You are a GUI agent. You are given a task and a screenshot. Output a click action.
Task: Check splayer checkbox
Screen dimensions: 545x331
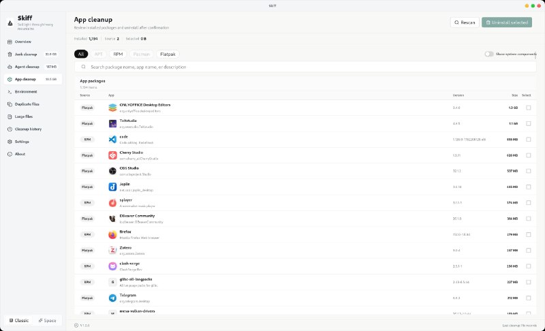(x=529, y=203)
